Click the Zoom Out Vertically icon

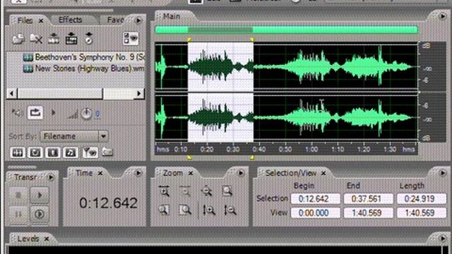click(230, 210)
